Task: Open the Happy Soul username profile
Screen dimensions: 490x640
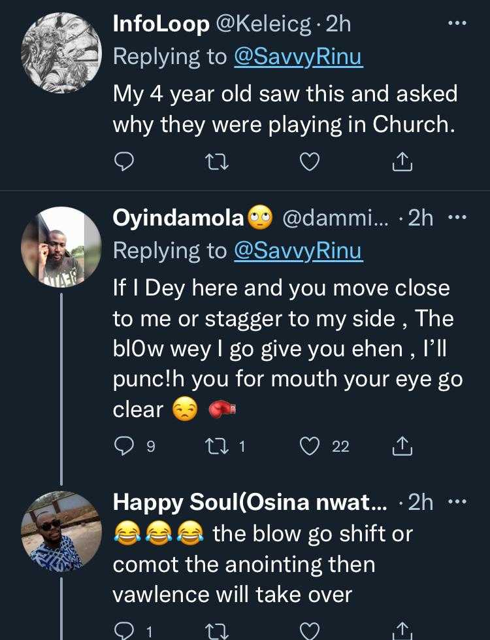Action: pyautogui.click(x=250, y=502)
